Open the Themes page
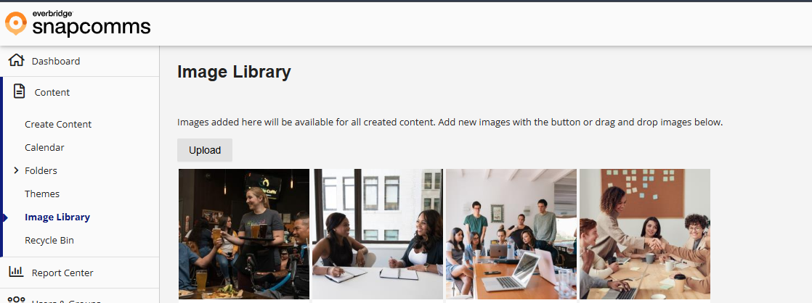Viewport: 812px width, 303px height. coord(42,194)
